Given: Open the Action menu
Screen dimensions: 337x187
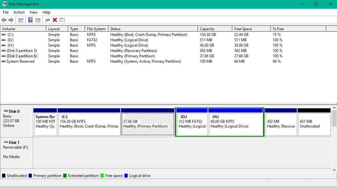Looking at the screenshot, I should 19,12.
